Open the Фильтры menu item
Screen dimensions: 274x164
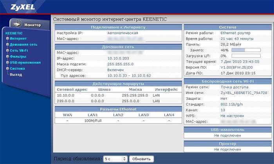pyautogui.click(x=18, y=56)
